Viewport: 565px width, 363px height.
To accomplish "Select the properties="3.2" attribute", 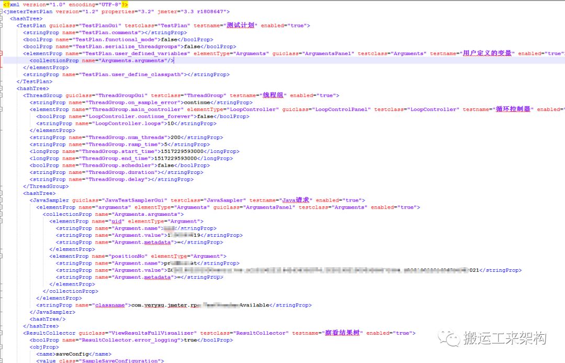I will (128, 12).
